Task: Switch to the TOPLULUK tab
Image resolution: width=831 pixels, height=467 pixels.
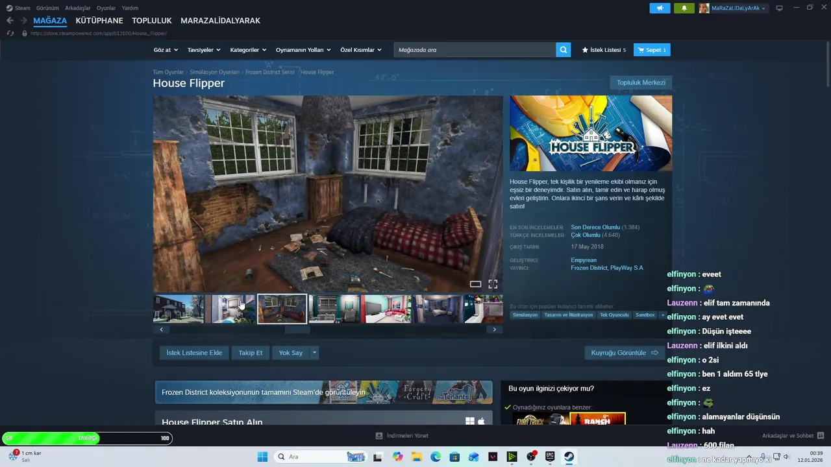Action: click(152, 21)
